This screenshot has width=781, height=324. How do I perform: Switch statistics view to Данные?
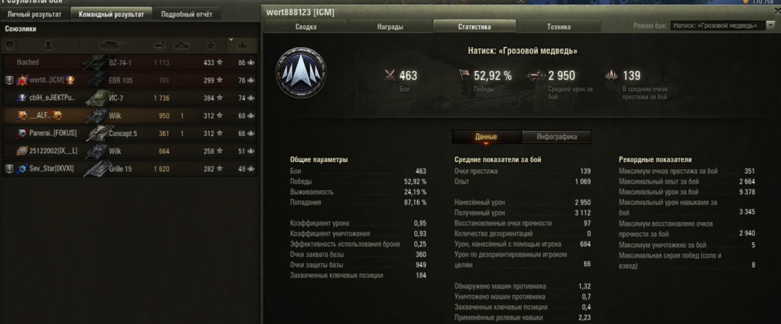point(486,137)
